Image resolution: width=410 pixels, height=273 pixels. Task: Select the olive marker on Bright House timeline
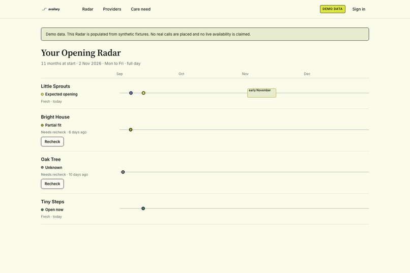(x=131, y=130)
